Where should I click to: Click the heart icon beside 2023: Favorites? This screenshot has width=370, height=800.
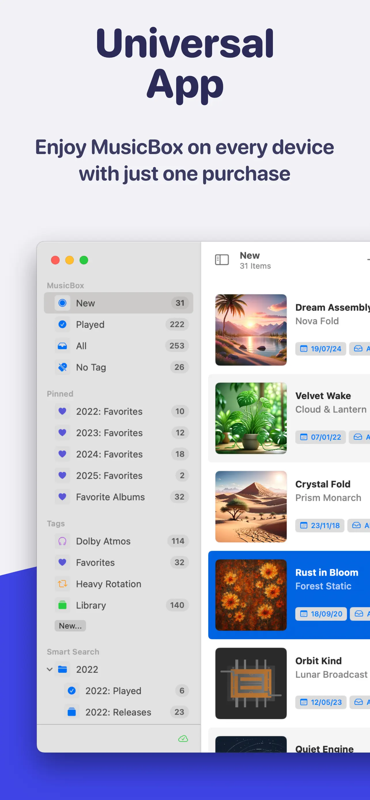pyautogui.click(x=63, y=433)
